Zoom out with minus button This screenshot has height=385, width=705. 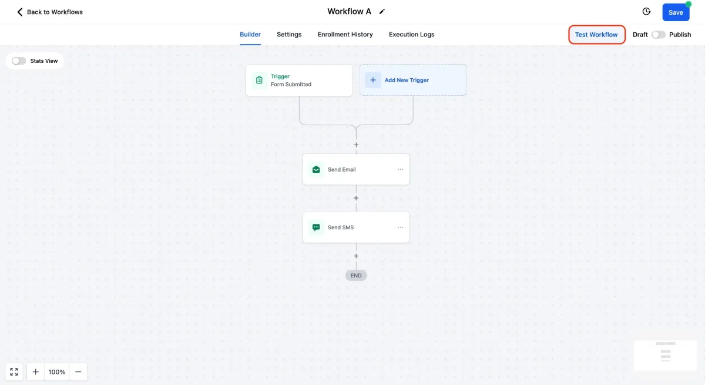pyautogui.click(x=78, y=371)
